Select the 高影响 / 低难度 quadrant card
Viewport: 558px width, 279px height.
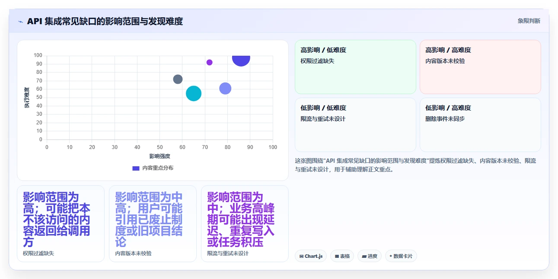point(355,67)
